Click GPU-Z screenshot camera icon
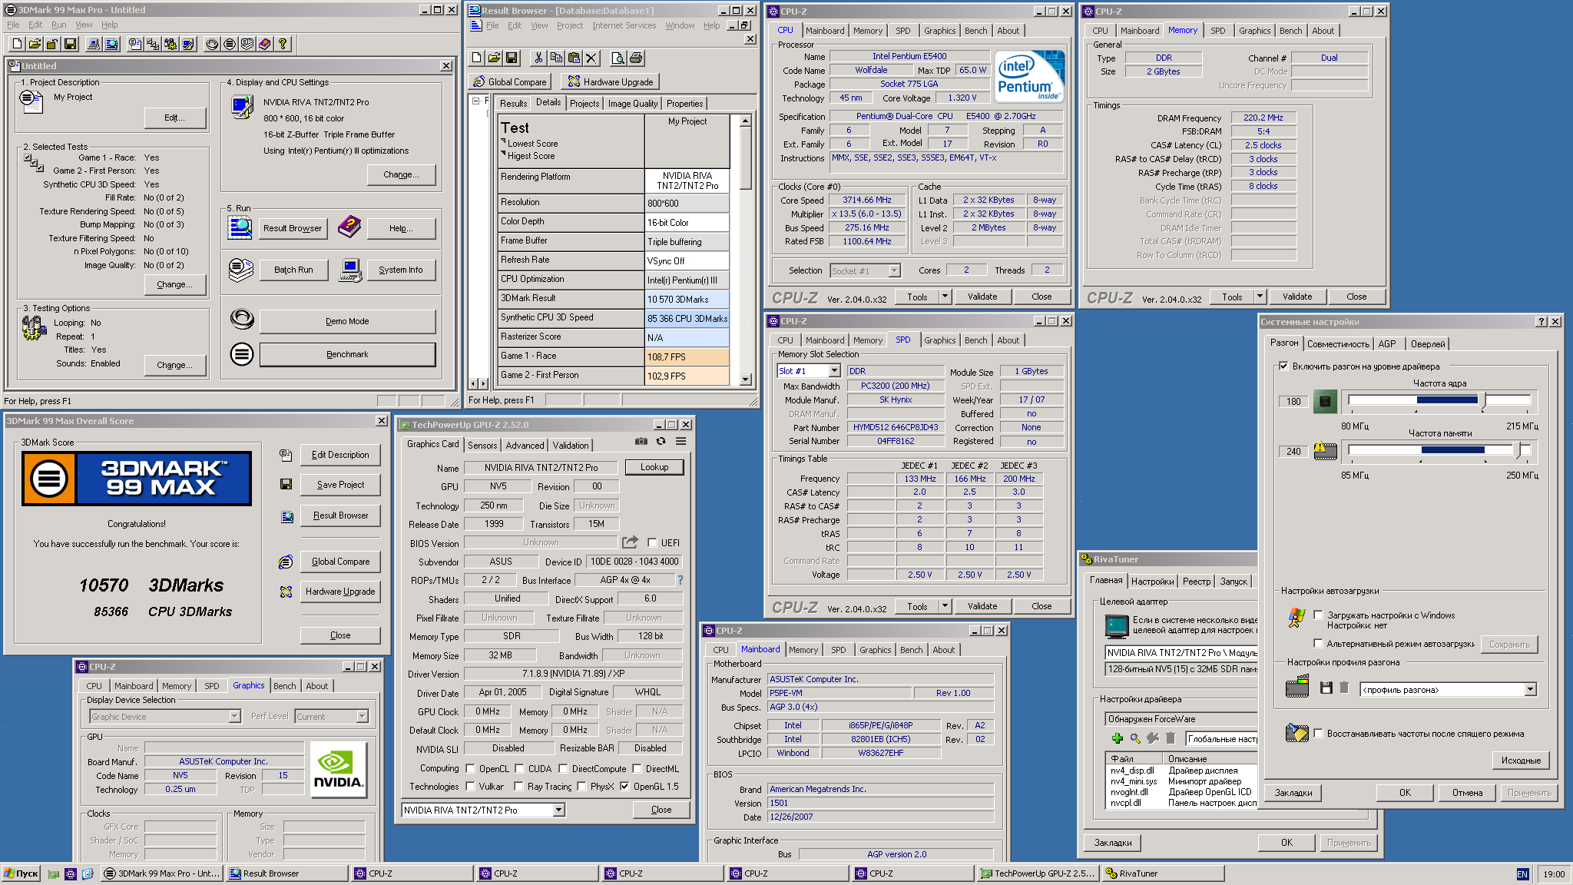Image resolution: width=1573 pixels, height=885 pixels. click(641, 441)
